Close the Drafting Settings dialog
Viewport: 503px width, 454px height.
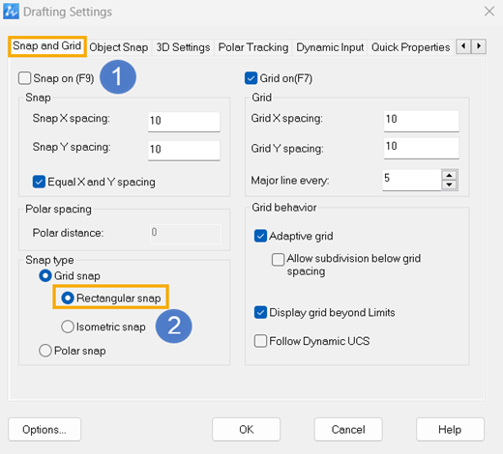(x=489, y=12)
